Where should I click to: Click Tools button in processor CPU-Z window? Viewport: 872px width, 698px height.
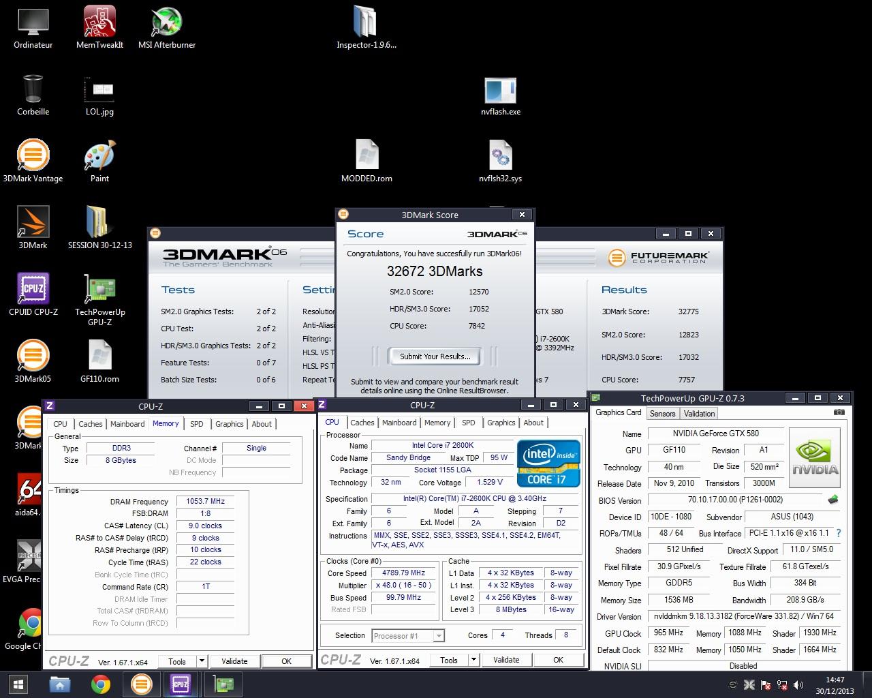pyautogui.click(x=449, y=660)
